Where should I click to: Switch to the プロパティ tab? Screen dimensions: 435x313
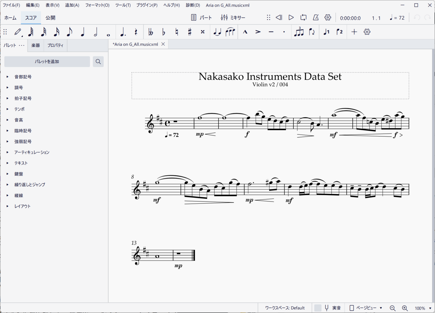click(x=55, y=45)
